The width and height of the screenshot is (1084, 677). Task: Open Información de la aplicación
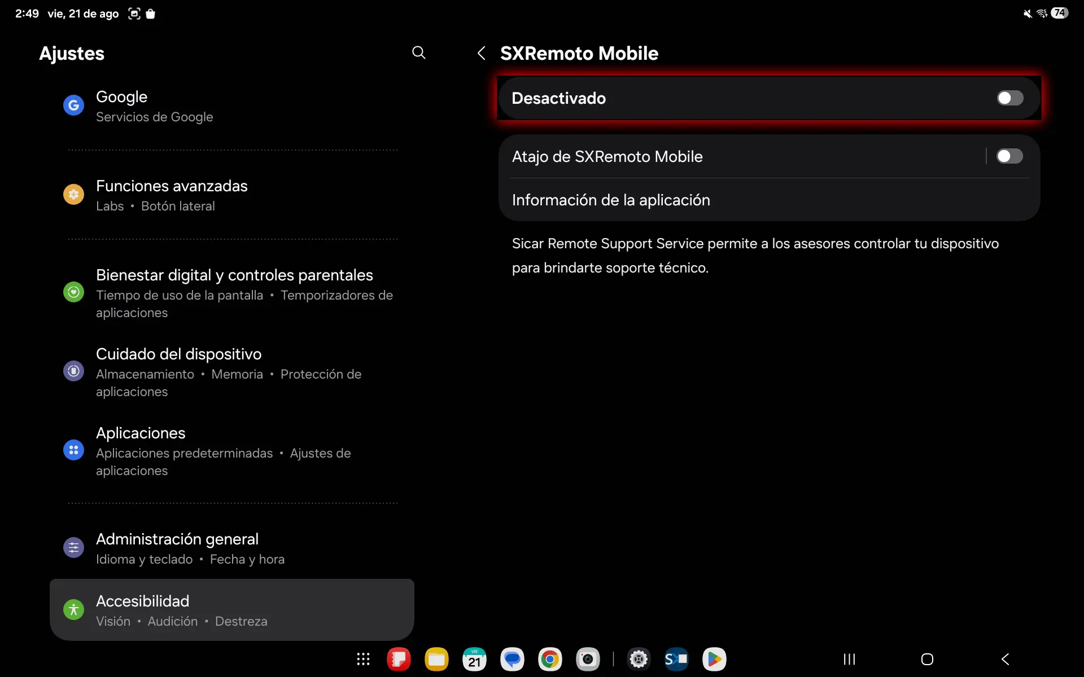tap(770, 200)
